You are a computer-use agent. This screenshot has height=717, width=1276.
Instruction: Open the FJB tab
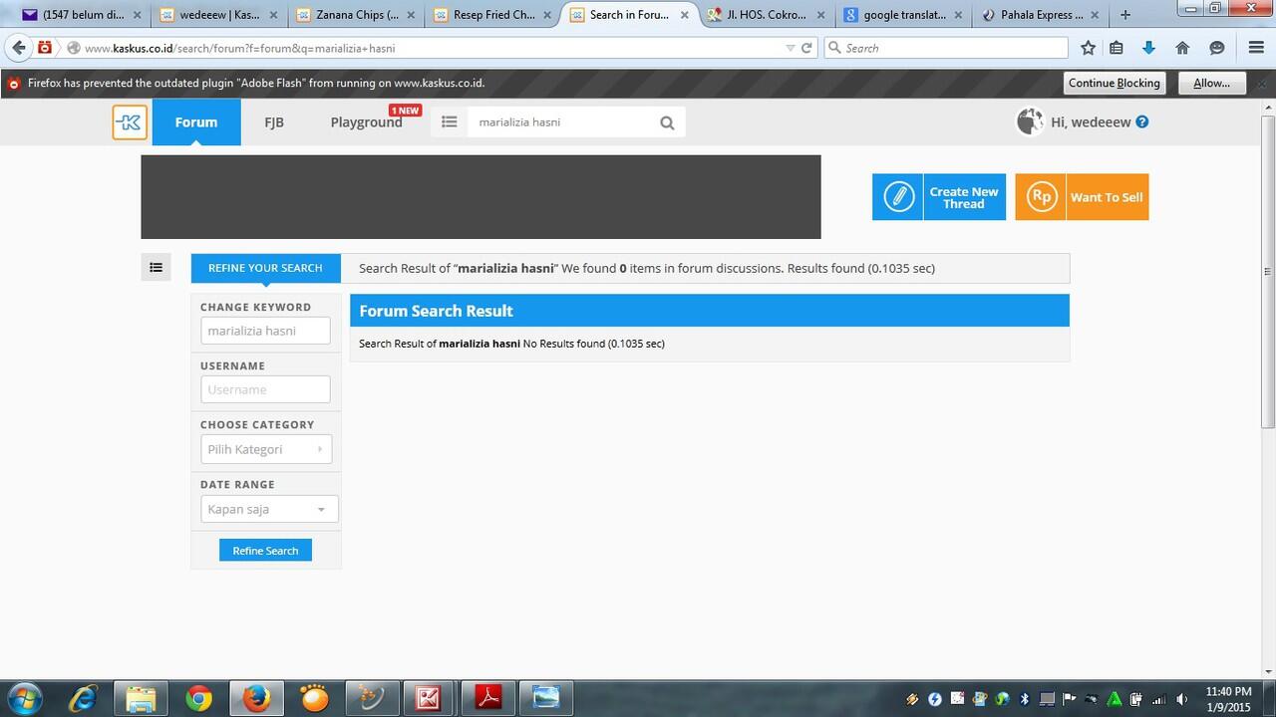click(x=274, y=122)
